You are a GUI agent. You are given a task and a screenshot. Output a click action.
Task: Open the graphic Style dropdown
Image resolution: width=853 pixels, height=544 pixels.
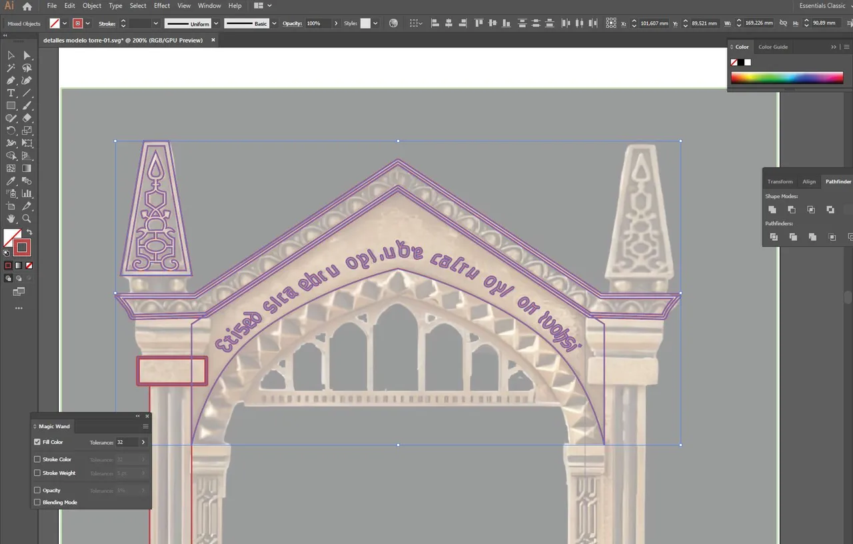[x=375, y=23]
